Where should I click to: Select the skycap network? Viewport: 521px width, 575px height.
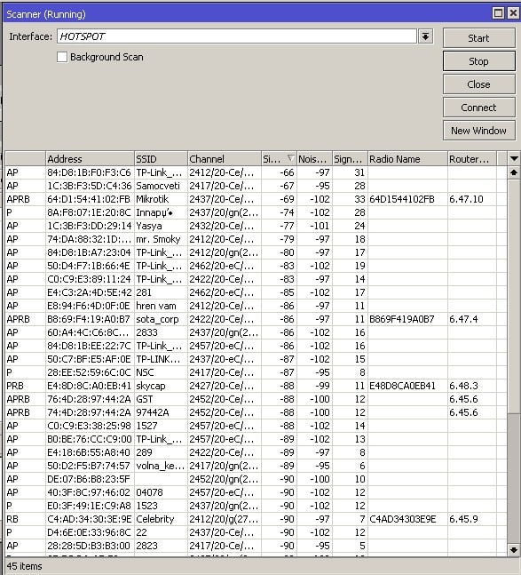(151, 386)
